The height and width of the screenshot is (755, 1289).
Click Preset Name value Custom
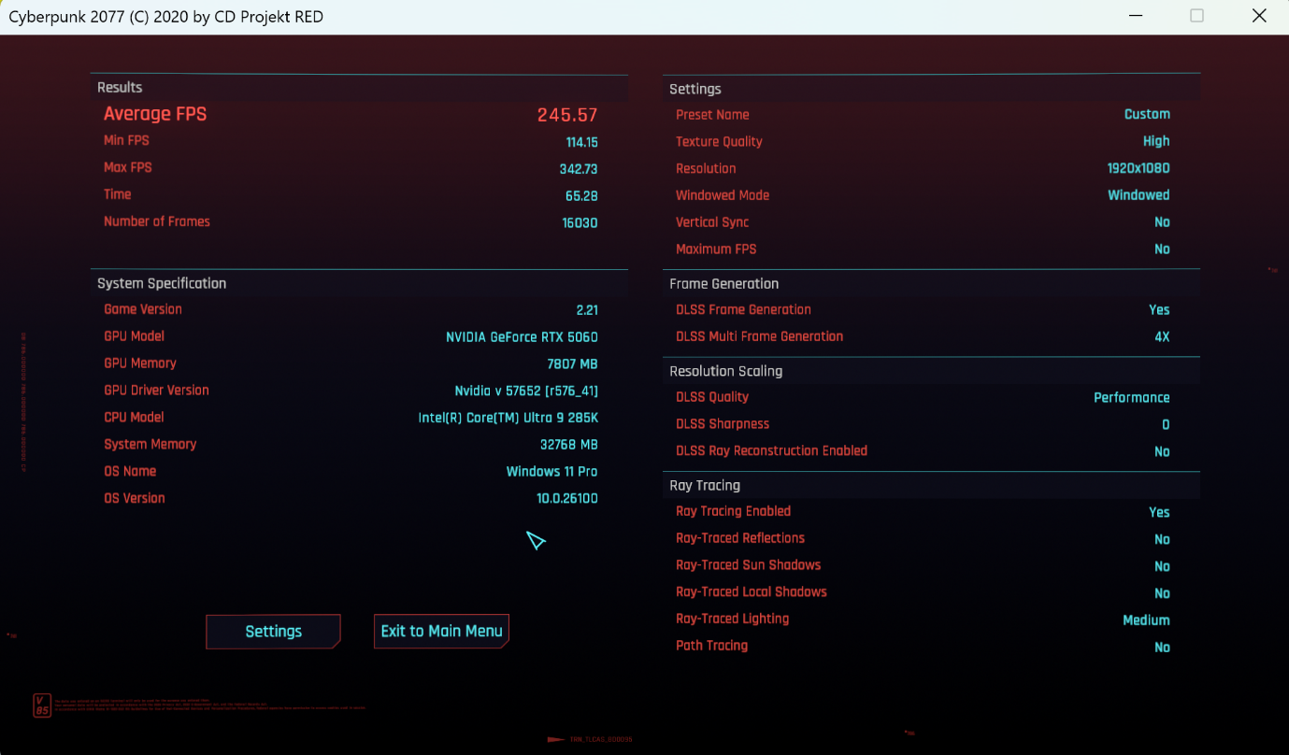tap(1147, 114)
